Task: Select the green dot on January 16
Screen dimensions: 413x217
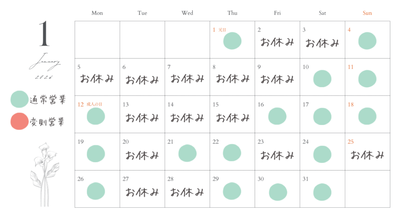Action: tap(277, 116)
